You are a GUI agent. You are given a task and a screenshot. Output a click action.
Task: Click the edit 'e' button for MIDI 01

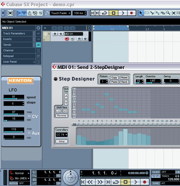pos(38,28)
